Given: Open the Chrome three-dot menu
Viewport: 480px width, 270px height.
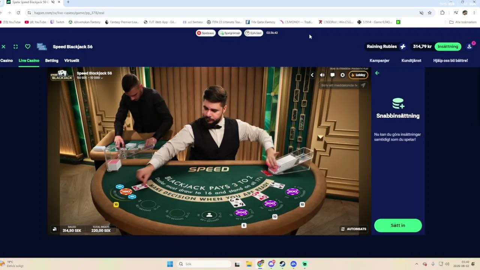Looking at the screenshot, I should tap(474, 13).
